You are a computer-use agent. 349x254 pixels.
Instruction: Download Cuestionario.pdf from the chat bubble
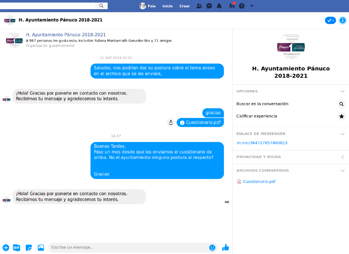pos(200,122)
